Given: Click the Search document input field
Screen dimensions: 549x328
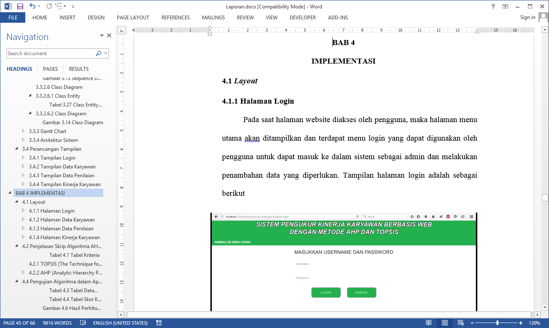Looking at the screenshot, I should (x=50, y=53).
